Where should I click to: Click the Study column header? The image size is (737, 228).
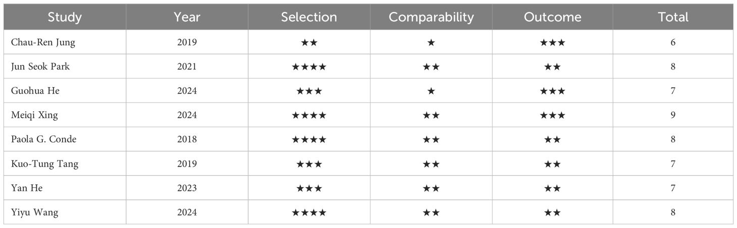tap(65, 17)
